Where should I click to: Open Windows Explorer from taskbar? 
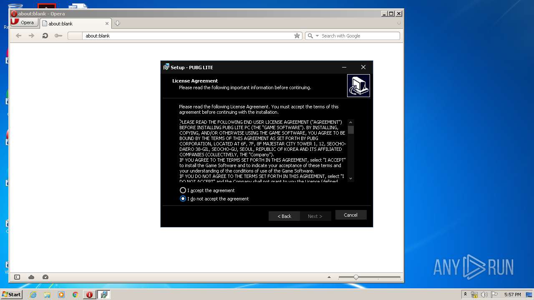pyautogui.click(x=47, y=295)
